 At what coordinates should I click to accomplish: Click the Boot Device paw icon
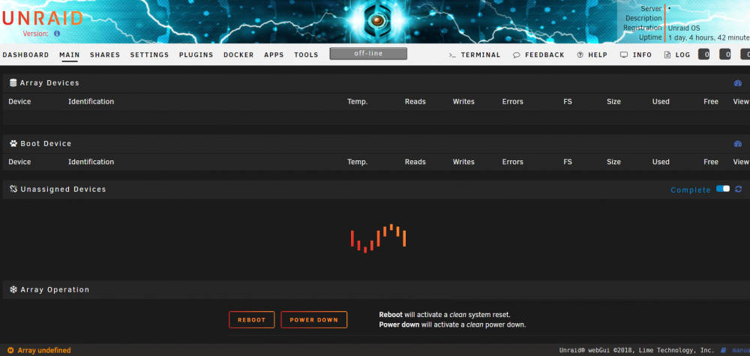click(13, 143)
